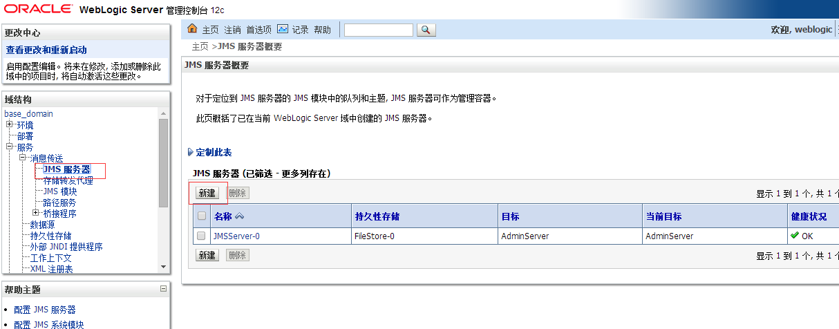Select 数据源 tree item
This screenshot has height=329, width=839.
click(x=43, y=225)
